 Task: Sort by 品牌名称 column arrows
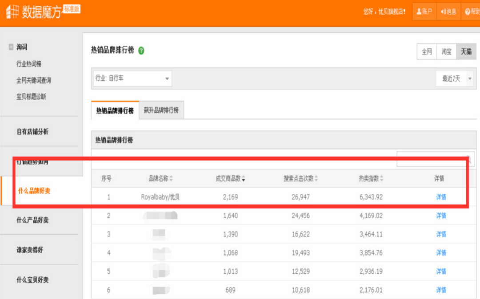pyautogui.click(x=171, y=178)
